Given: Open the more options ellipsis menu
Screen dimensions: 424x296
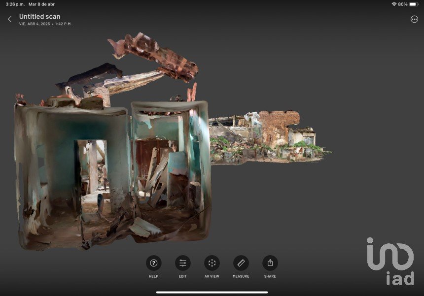Looking at the screenshot, I should [414, 19].
